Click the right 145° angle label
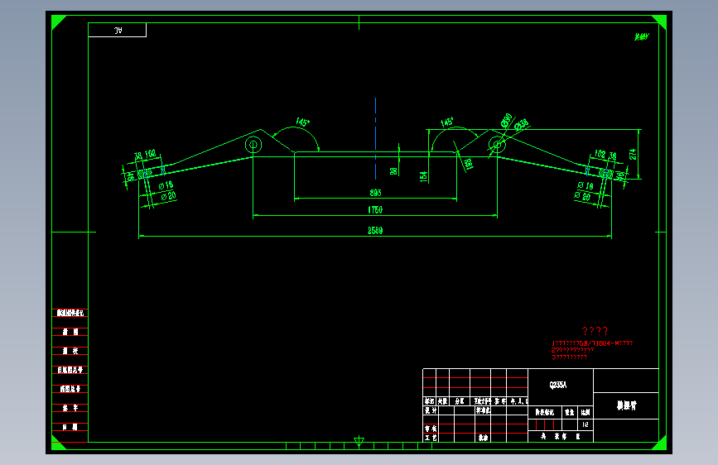The width and height of the screenshot is (718, 465). tap(447, 122)
